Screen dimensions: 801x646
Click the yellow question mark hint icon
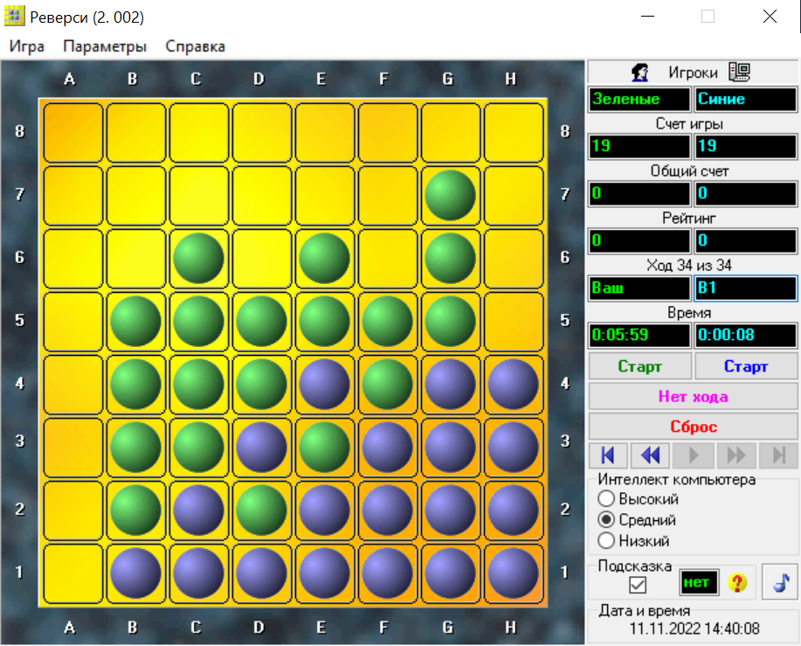pos(738,582)
